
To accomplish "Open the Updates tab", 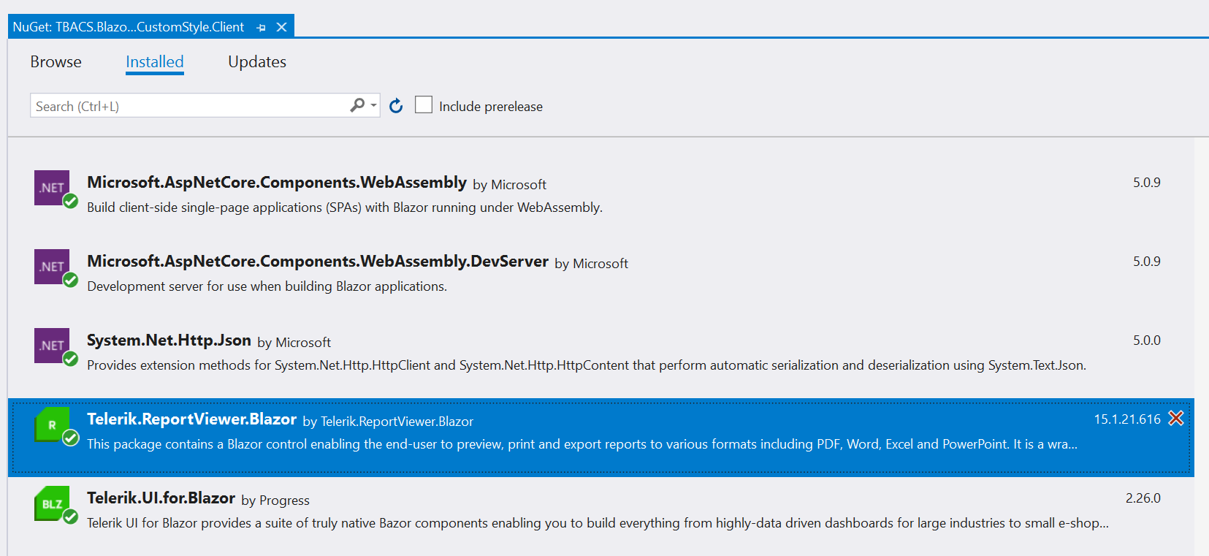I will (x=257, y=62).
